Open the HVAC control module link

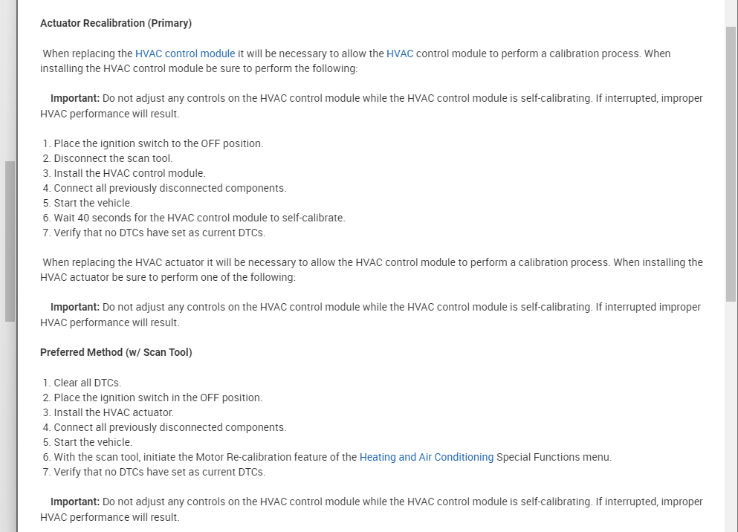pyautogui.click(x=185, y=53)
